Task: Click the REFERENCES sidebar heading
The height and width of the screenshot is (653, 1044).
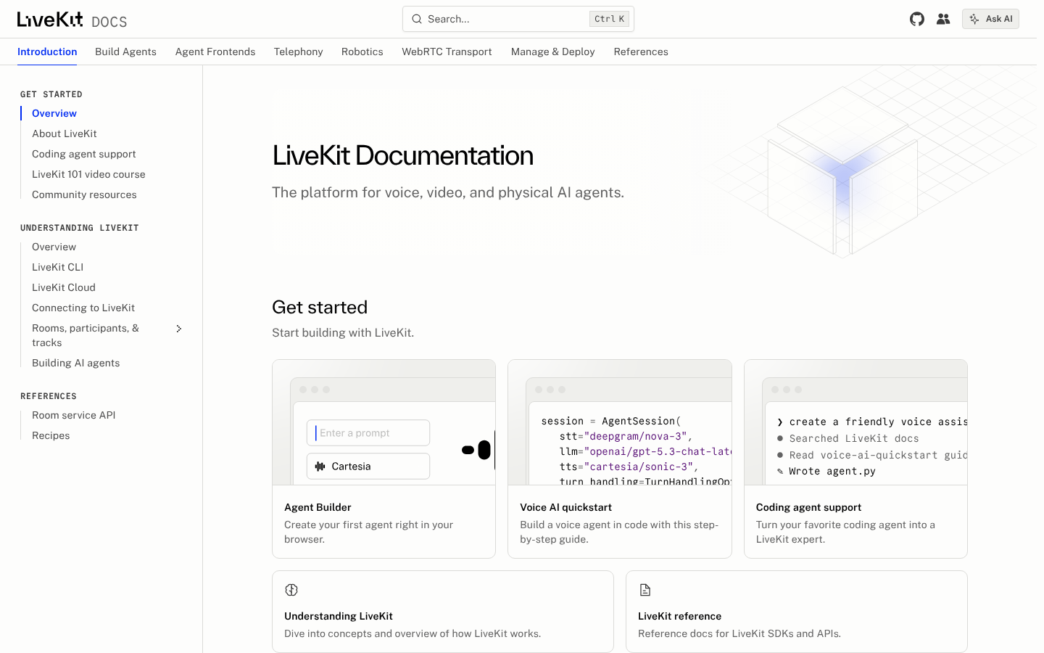Action: (x=49, y=396)
